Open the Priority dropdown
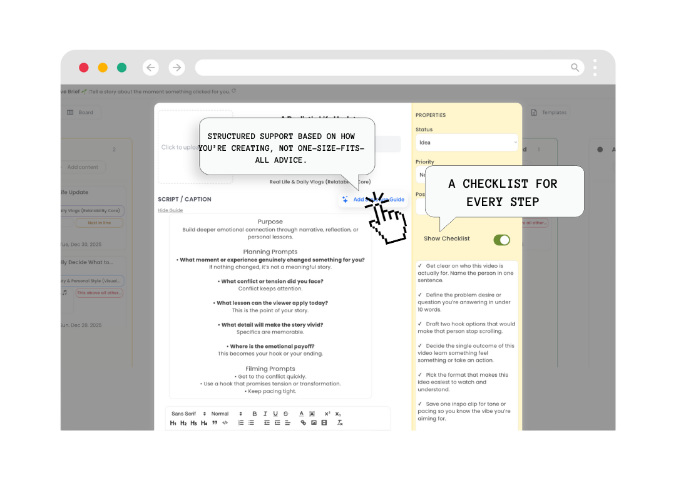Screen dimensions: 676x480 [x=421, y=175]
